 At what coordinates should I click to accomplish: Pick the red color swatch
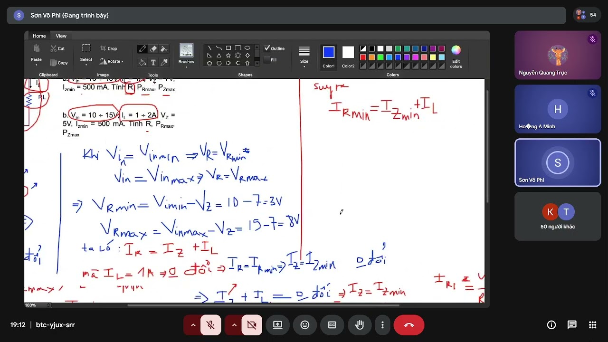click(363, 57)
